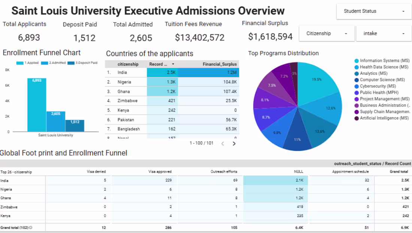Open the Student Status dropdown filter
The height and width of the screenshot is (233, 412).
coord(374,11)
